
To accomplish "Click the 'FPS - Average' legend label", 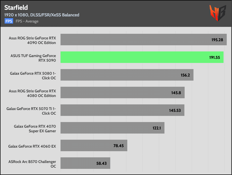I will 27,21.
